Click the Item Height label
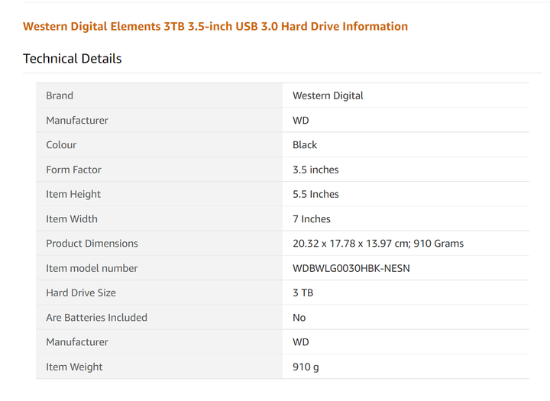 tap(73, 194)
